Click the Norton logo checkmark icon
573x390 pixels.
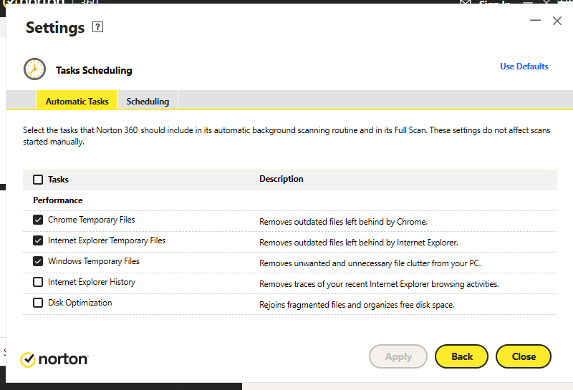(x=28, y=359)
